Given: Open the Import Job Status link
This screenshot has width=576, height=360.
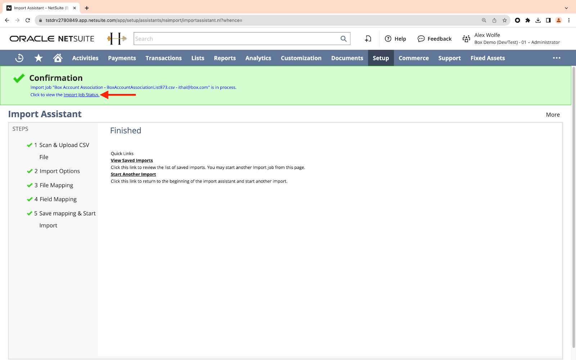Looking at the screenshot, I should click(81, 95).
